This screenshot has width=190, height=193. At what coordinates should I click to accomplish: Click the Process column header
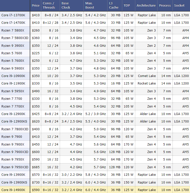[x=165, y=5]
